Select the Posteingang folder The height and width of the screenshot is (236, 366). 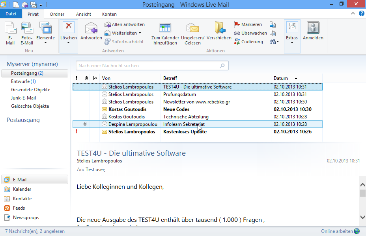pyautogui.click(x=35, y=73)
